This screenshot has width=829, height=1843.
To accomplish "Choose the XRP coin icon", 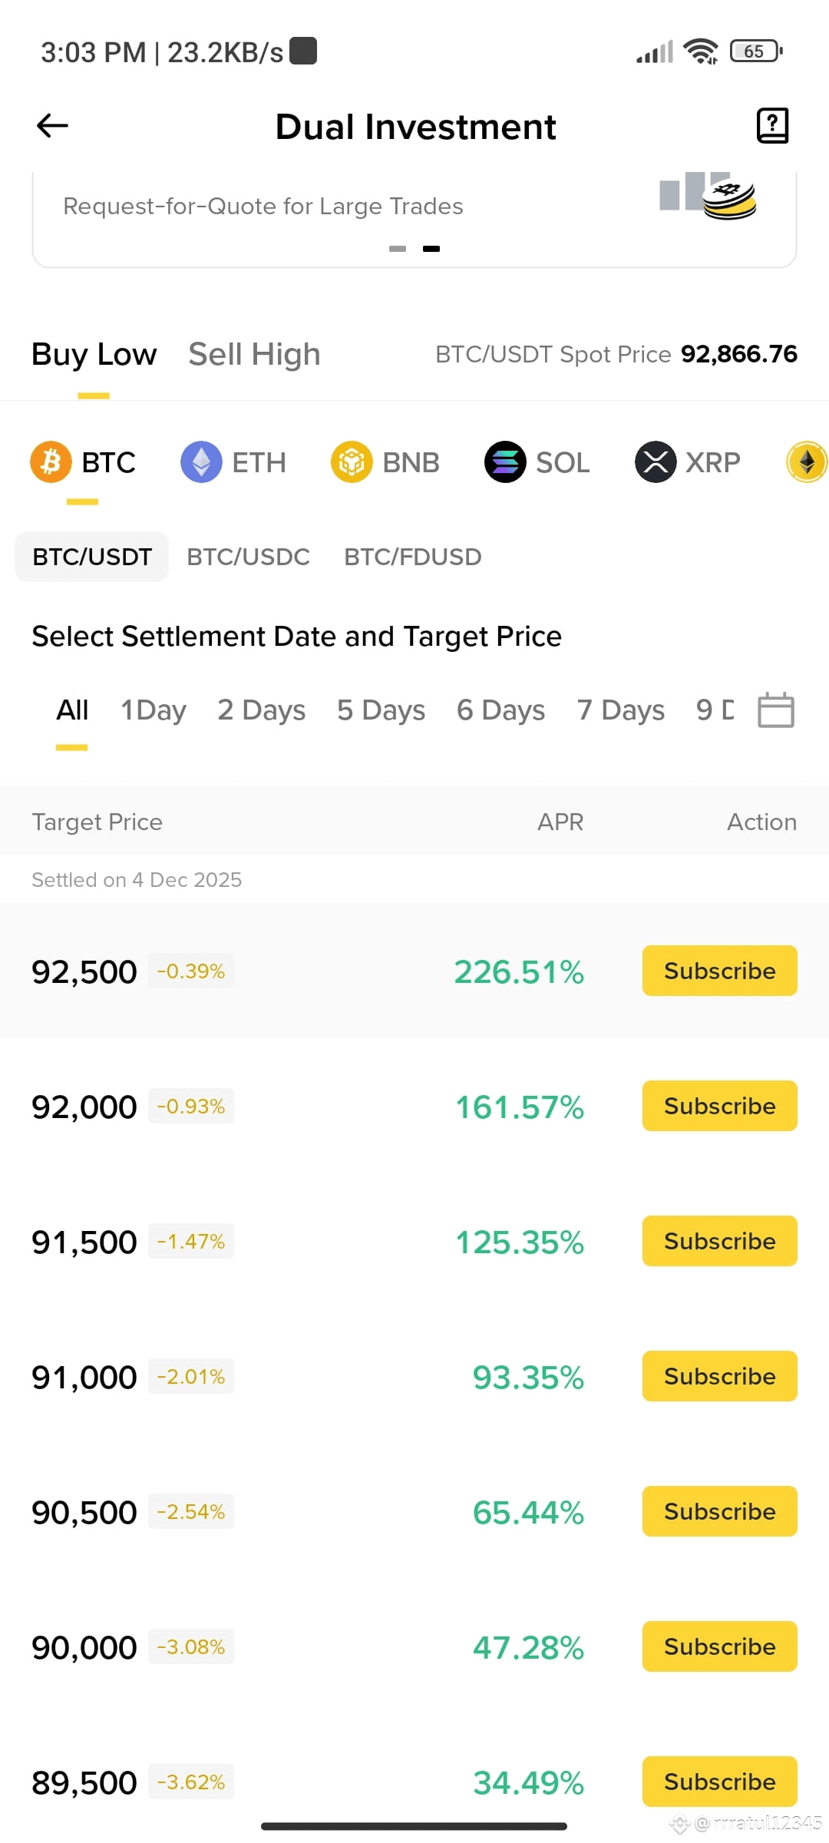I will coord(656,462).
